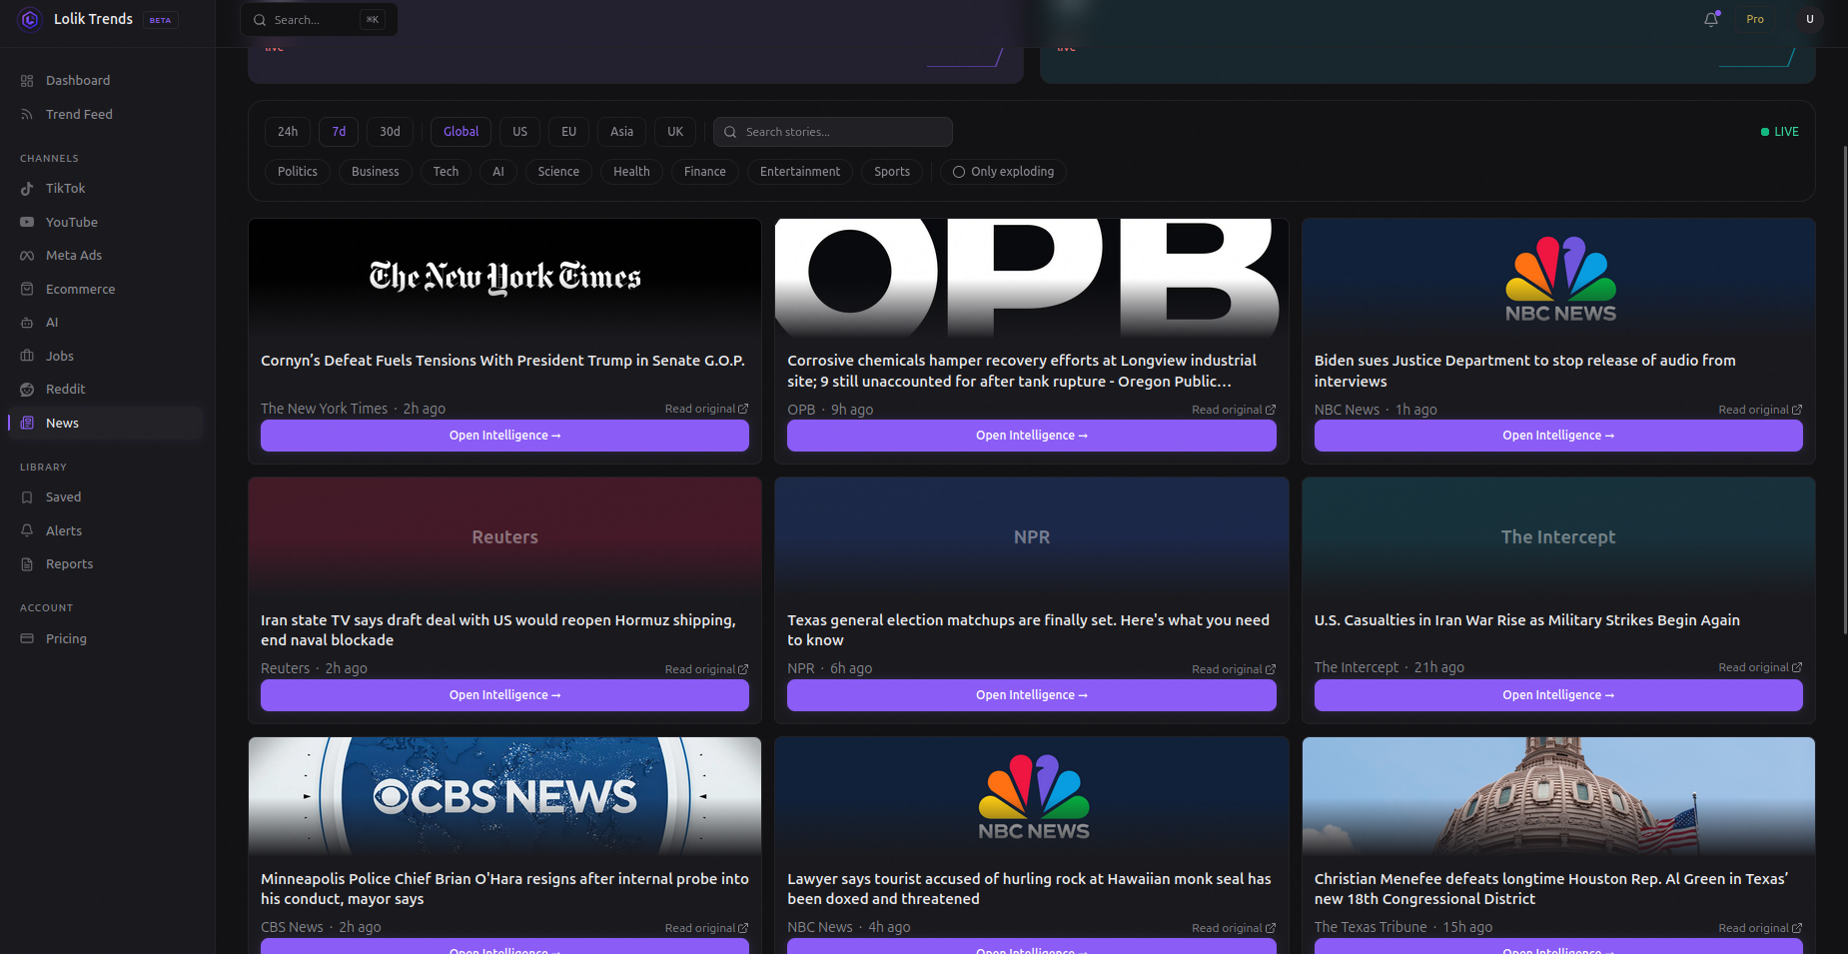The height and width of the screenshot is (954, 1848).
Task: Click the external link icon on Intercept story
Action: [1797, 668]
